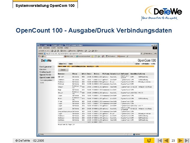Click the Wechseln zu (Go) button
Screen dimensions: 190x143
(x=148, y=53)
